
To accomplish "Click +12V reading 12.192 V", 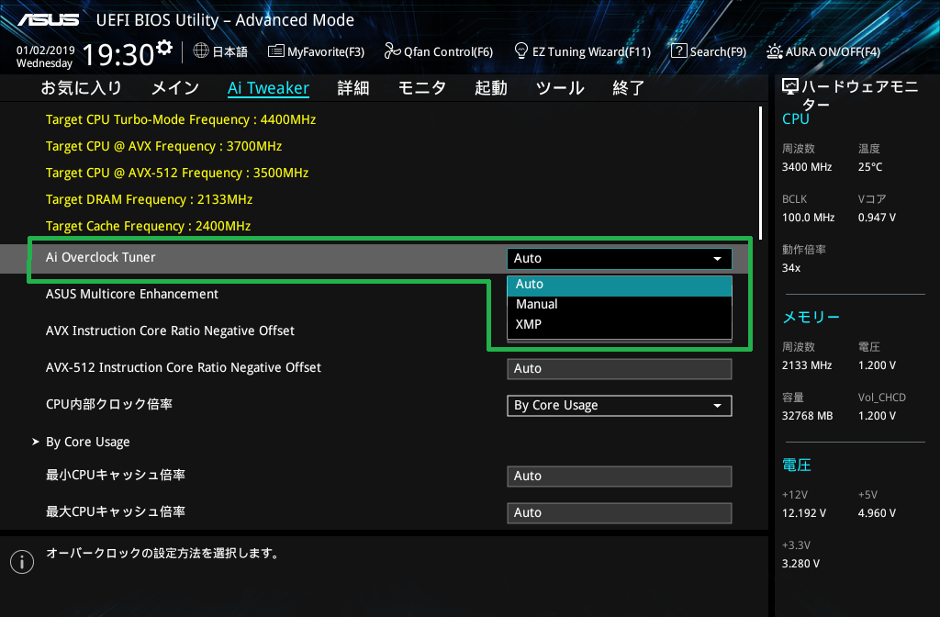I will [x=804, y=513].
